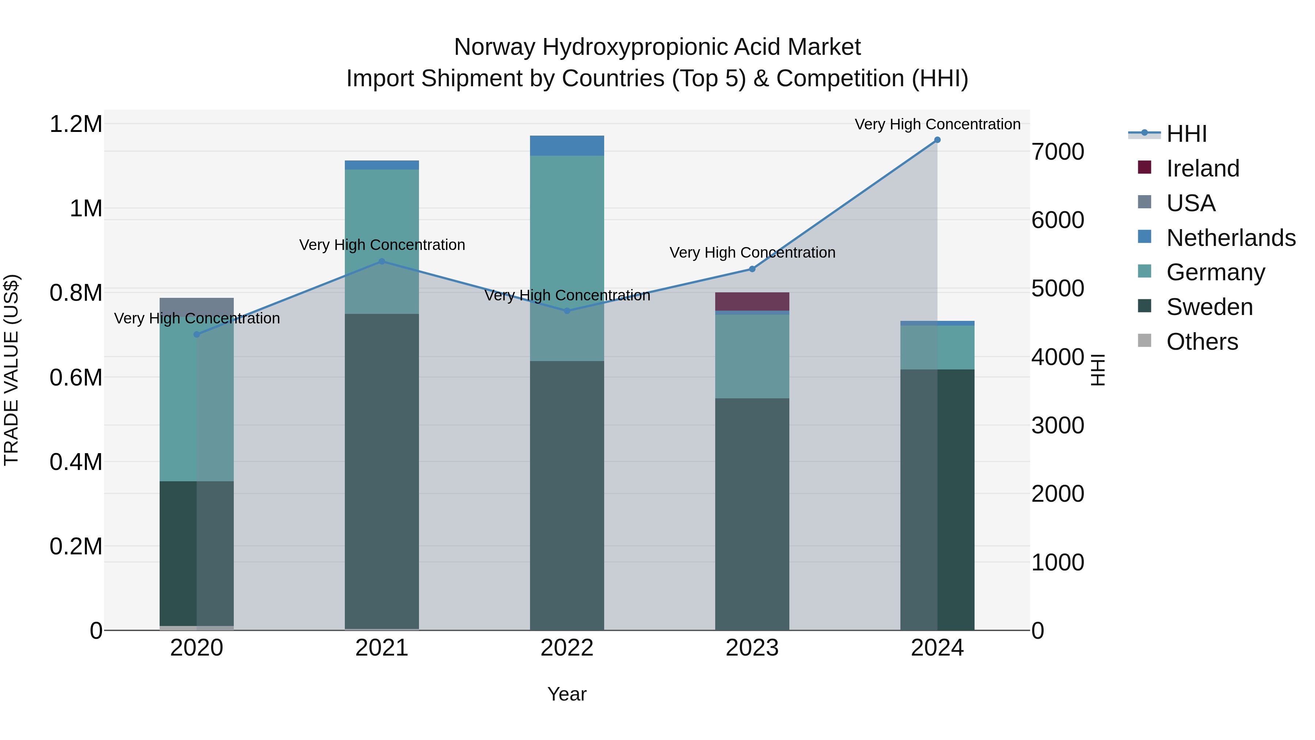Click the 2020 Very High Concentration annotation
1315x740 pixels.
pyautogui.click(x=197, y=318)
